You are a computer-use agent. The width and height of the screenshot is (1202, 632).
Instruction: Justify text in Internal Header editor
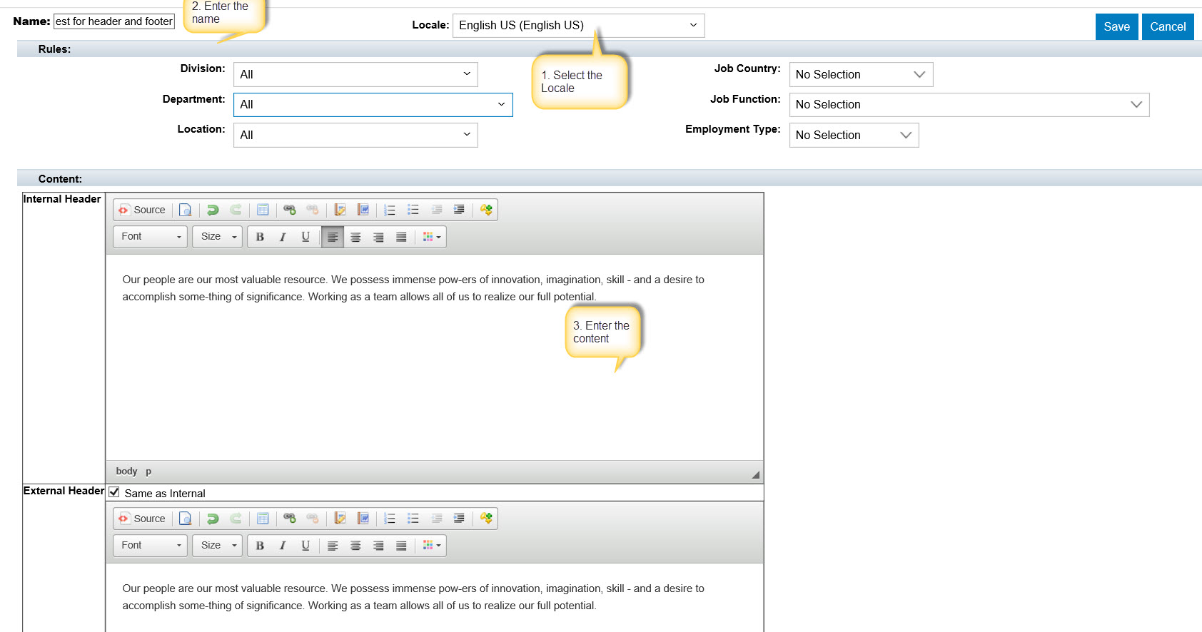point(401,237)
